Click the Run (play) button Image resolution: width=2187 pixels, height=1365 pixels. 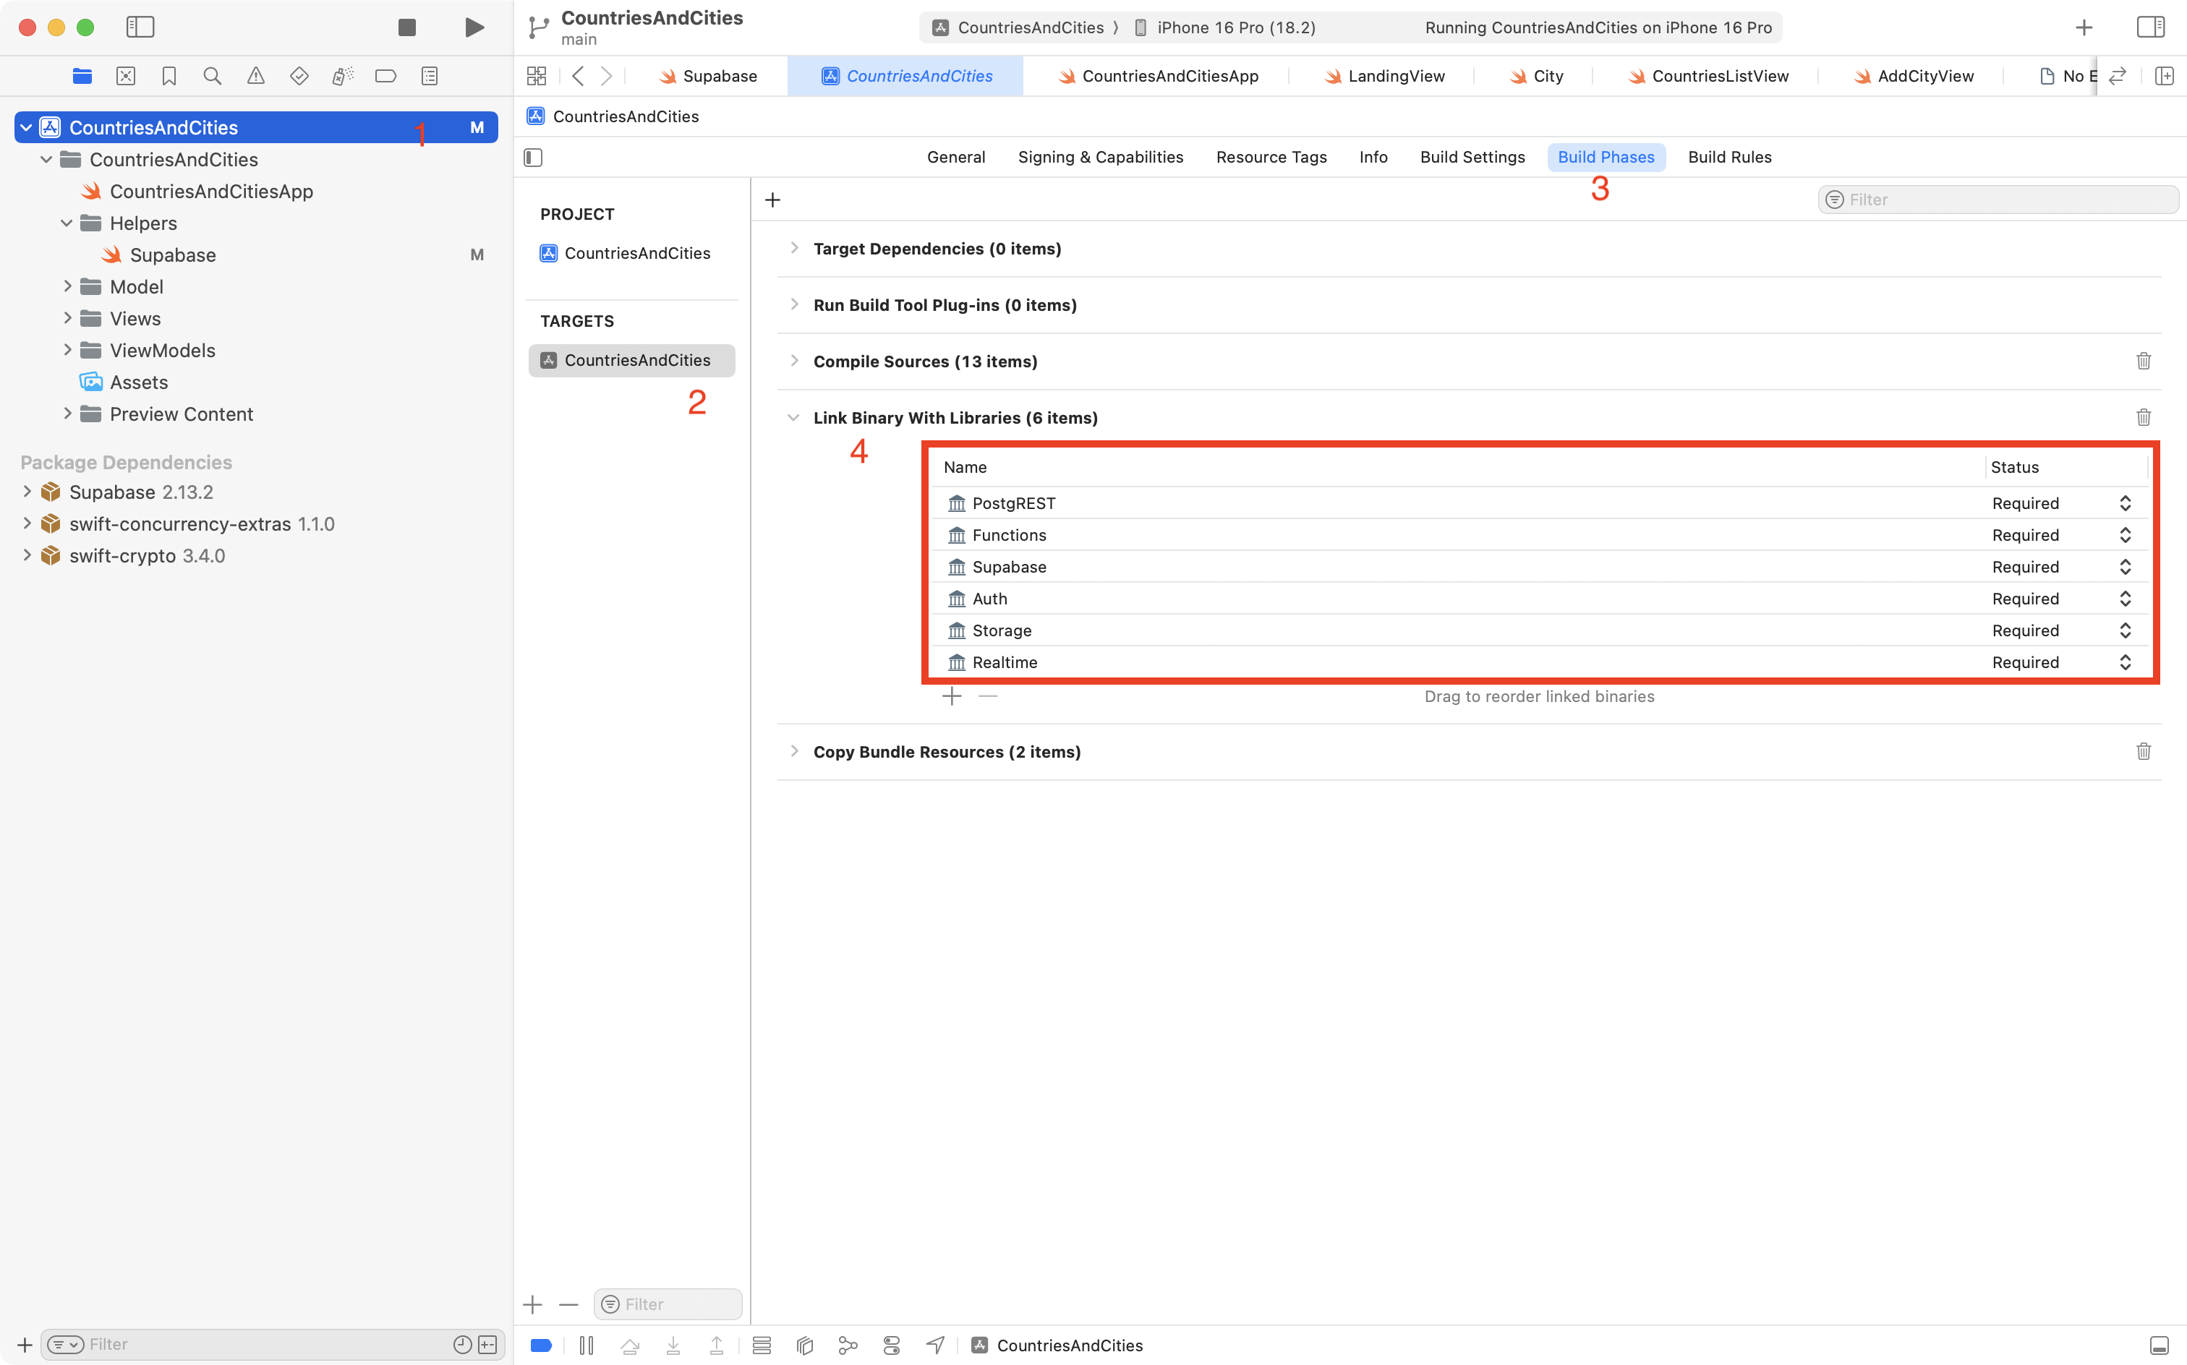click(x=474, y=27)
